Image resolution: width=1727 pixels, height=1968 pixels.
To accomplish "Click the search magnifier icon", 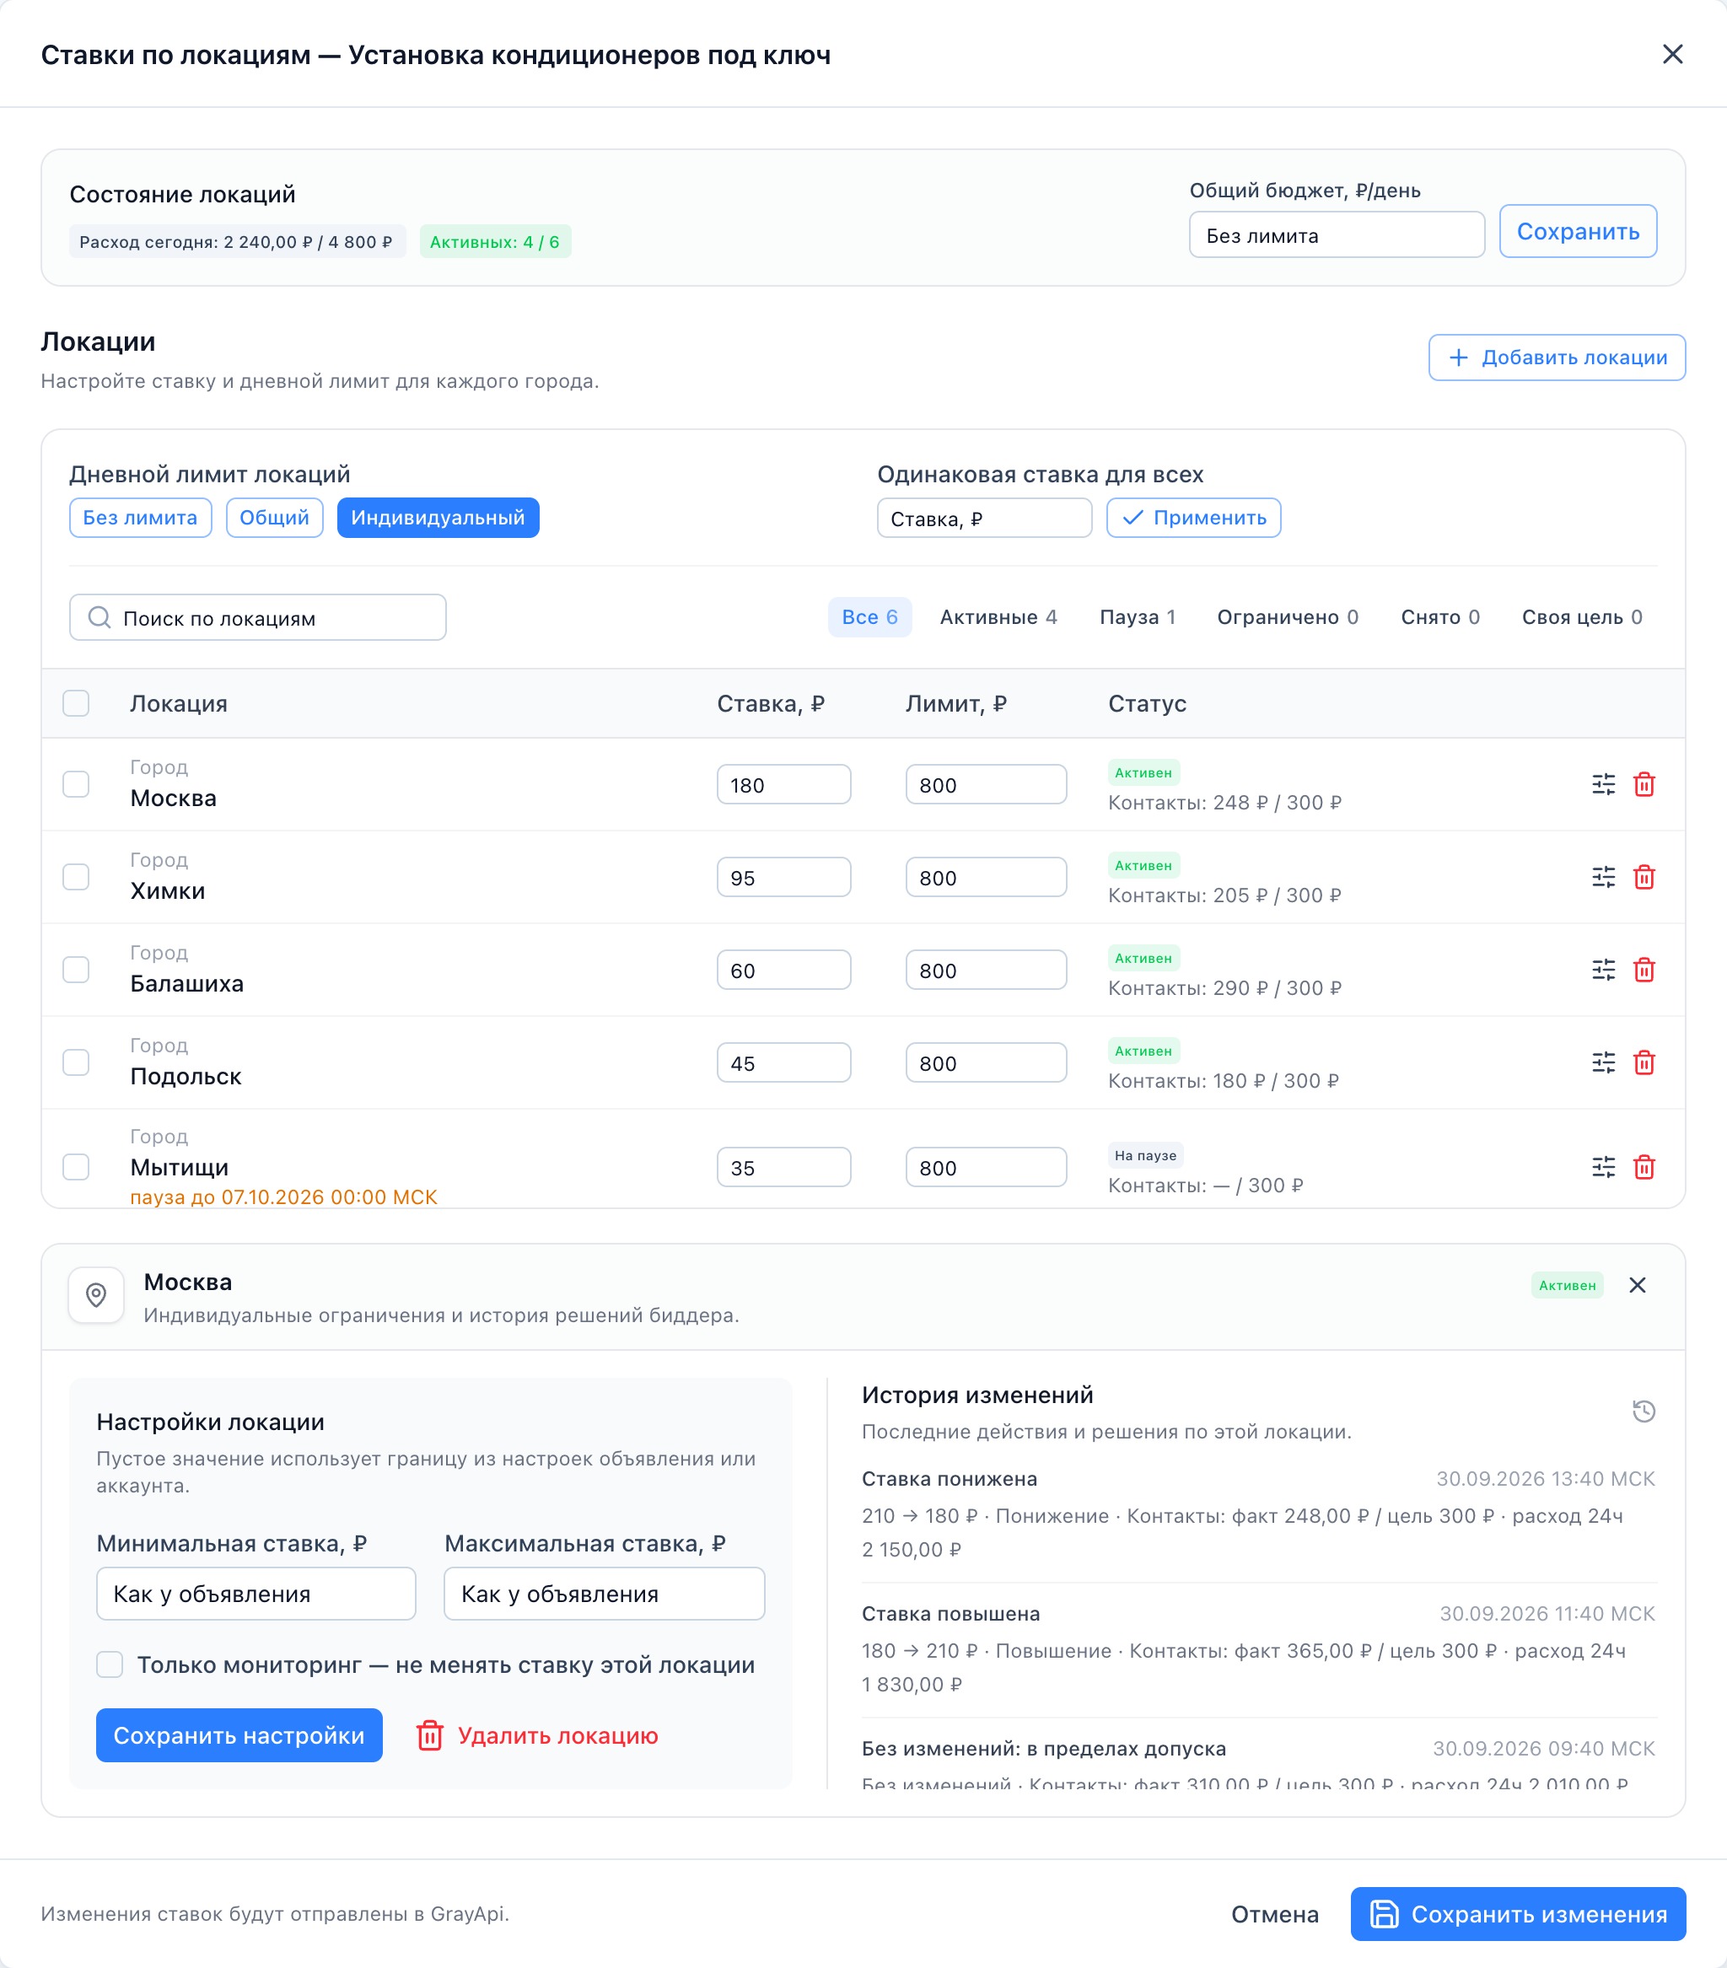I will [x=100, y=617].
